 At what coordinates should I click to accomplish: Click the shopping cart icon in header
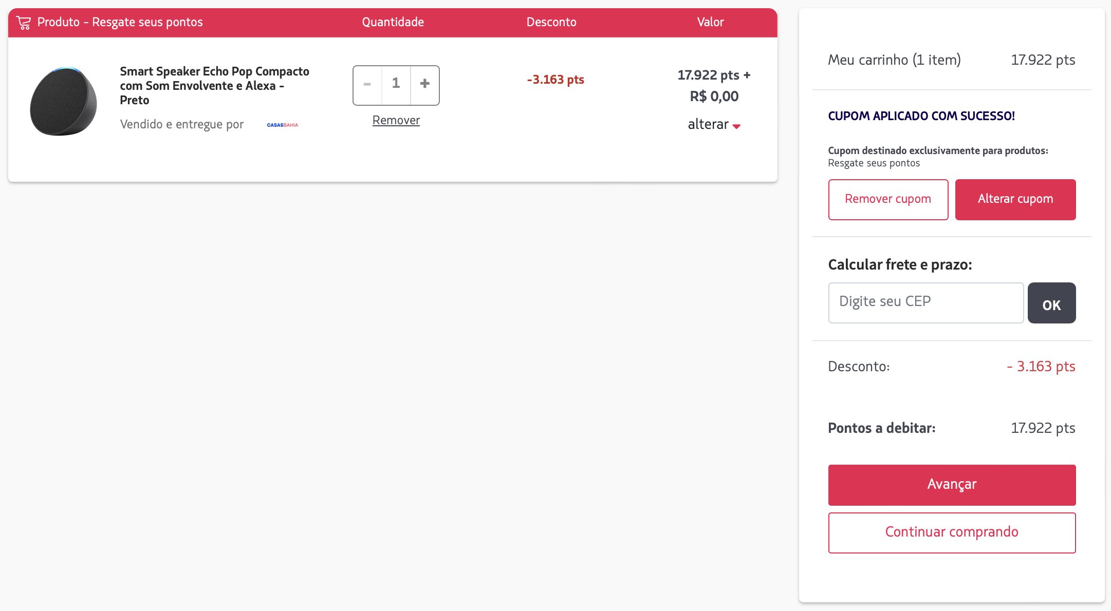24,23
